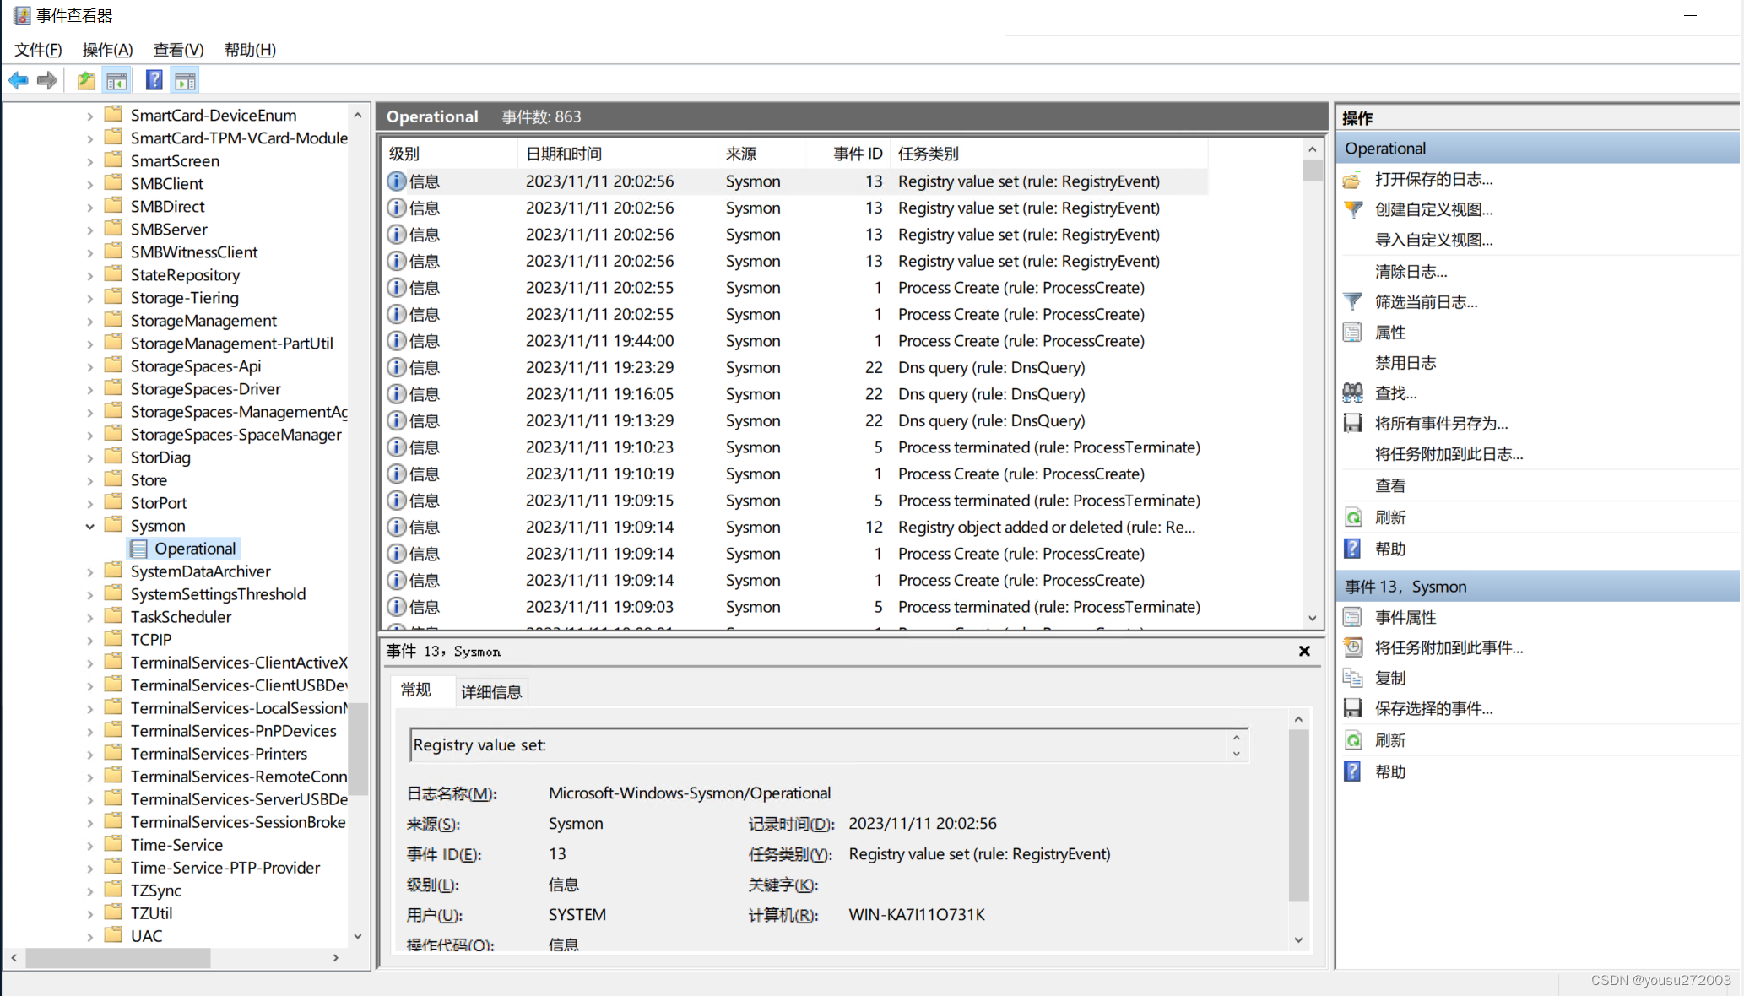The width and height of the screenshot is (1744, 996).
Task: Open the 操作(A) menu
Action: (x=107, y=50)
